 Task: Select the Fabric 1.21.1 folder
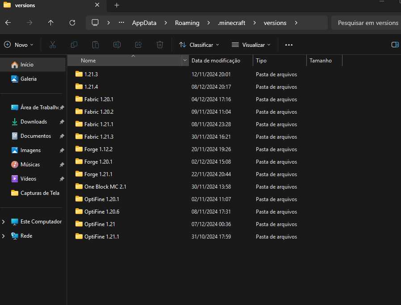point(94,124)
